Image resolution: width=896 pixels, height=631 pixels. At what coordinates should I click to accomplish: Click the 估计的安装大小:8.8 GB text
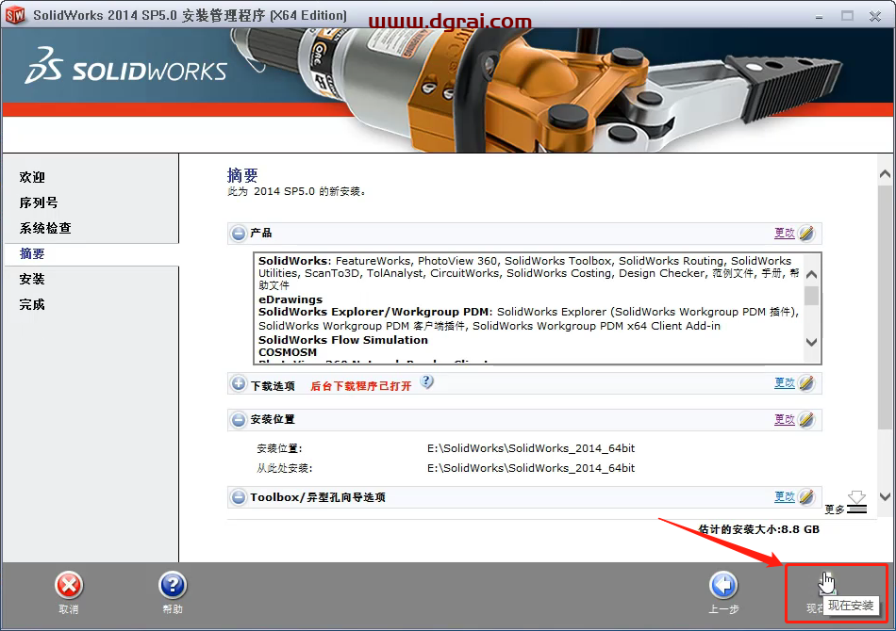(x=759, y=530)
